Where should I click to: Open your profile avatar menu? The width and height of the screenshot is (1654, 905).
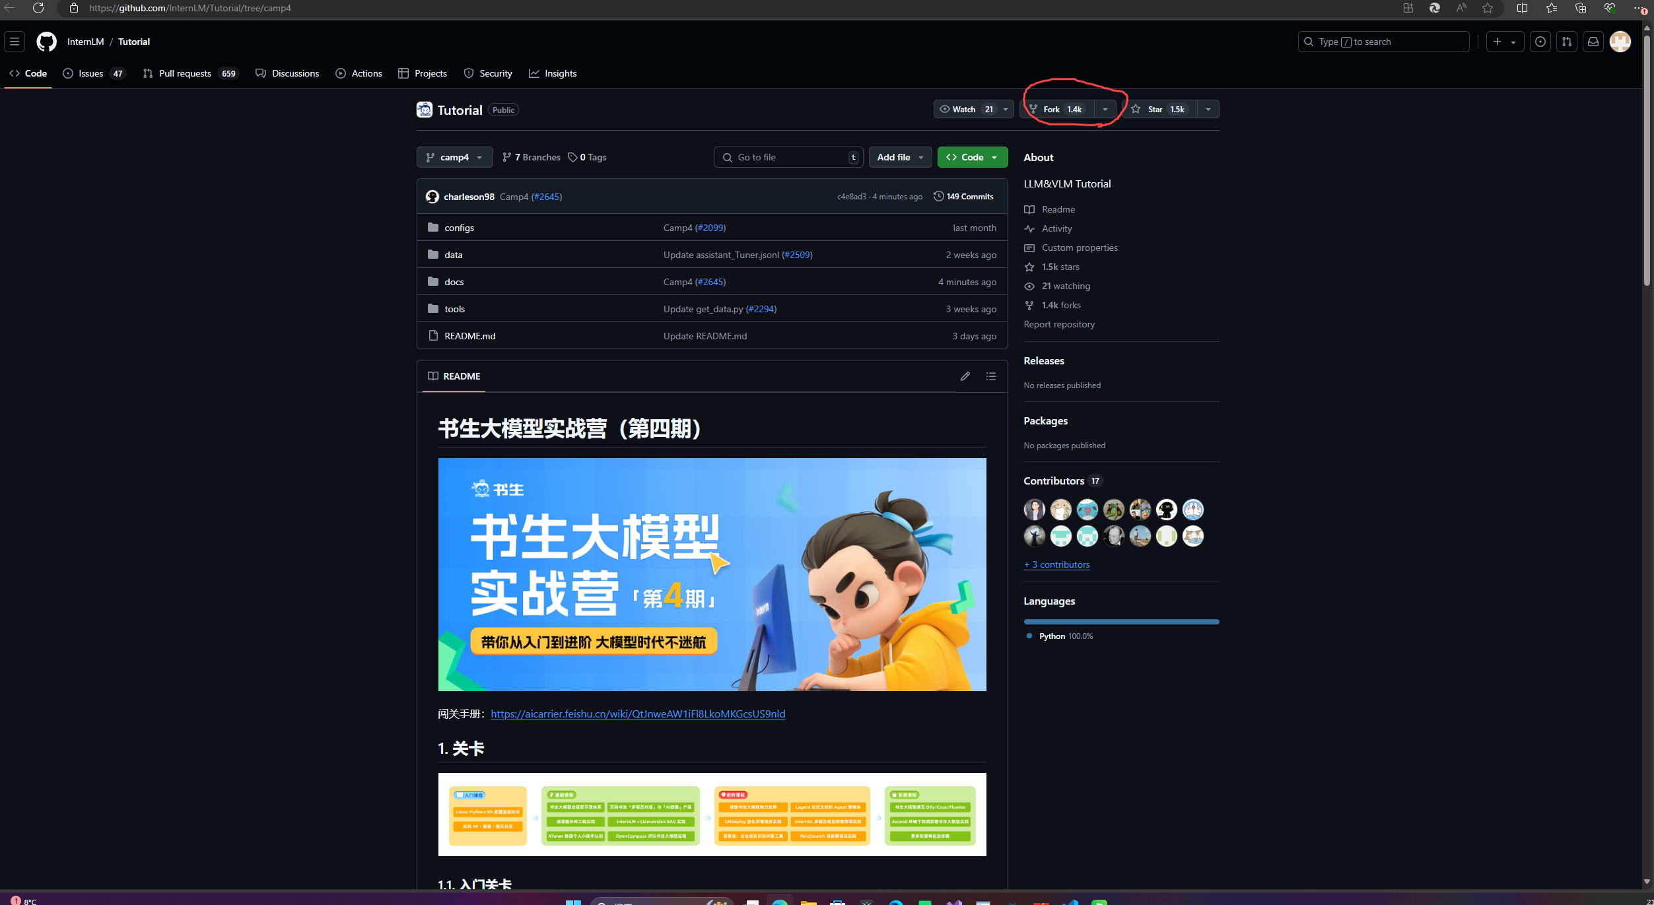pos(1621,41)
